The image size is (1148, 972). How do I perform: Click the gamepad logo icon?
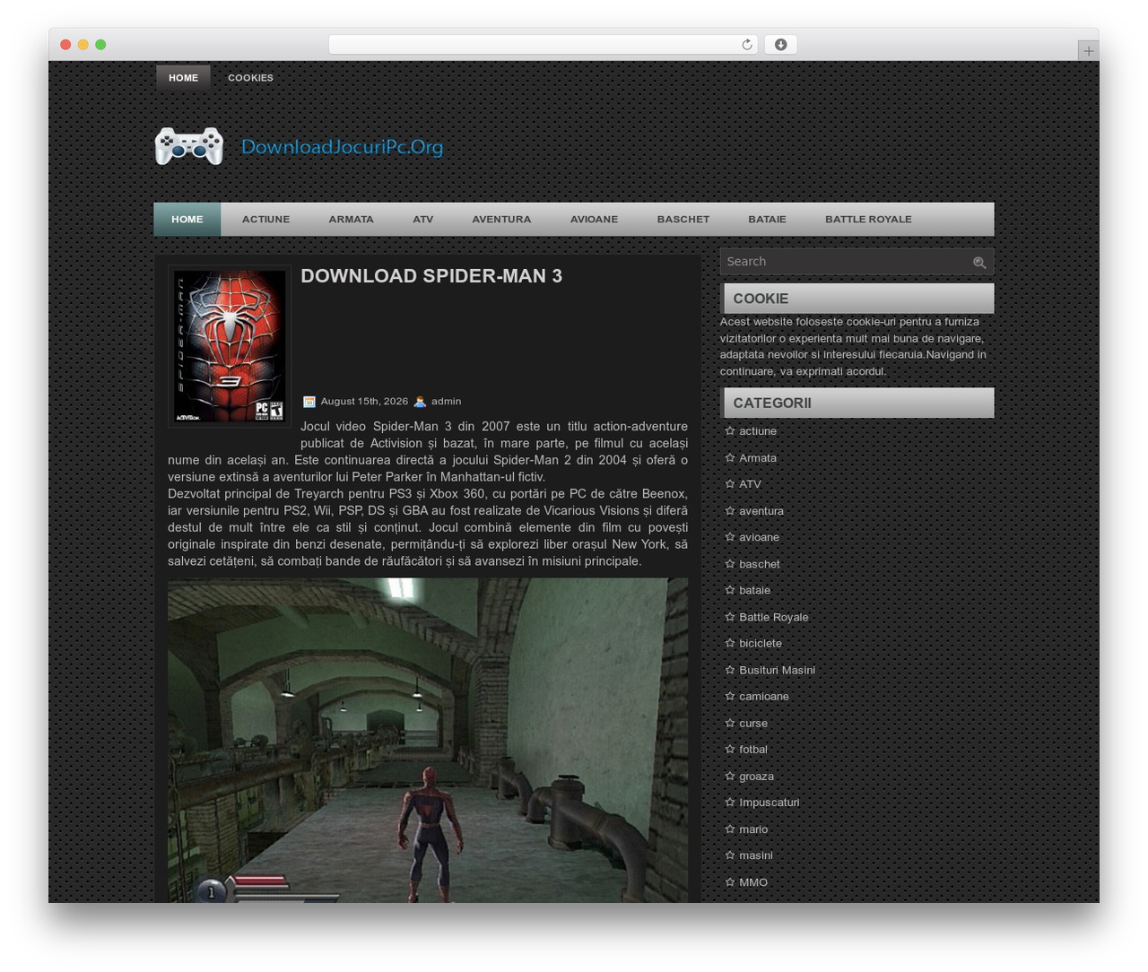(188, 146)
